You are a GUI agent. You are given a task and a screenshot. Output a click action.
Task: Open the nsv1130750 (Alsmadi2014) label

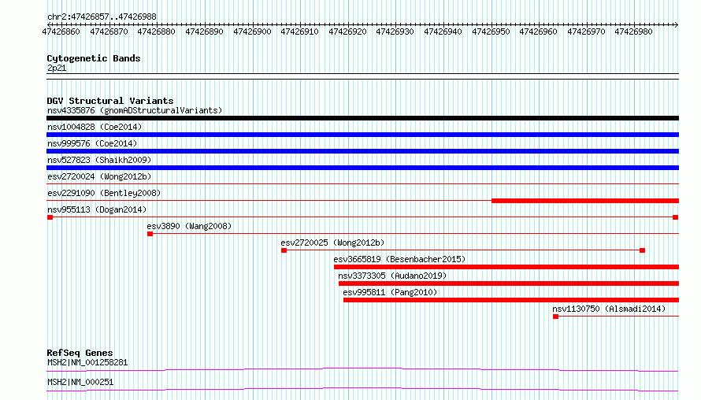point(609,309)
